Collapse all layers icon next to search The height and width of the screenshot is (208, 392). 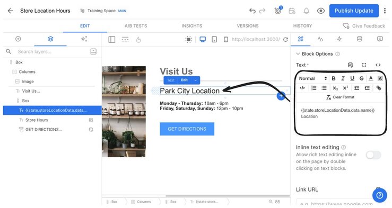click(93, 52)
